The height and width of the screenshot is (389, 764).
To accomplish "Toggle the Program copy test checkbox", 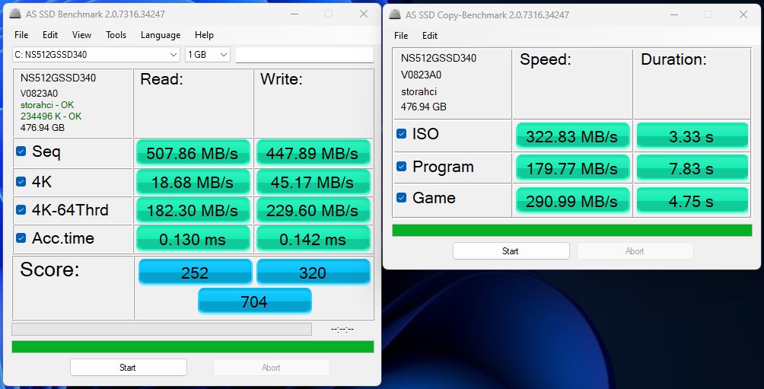I will pos(402,167).
